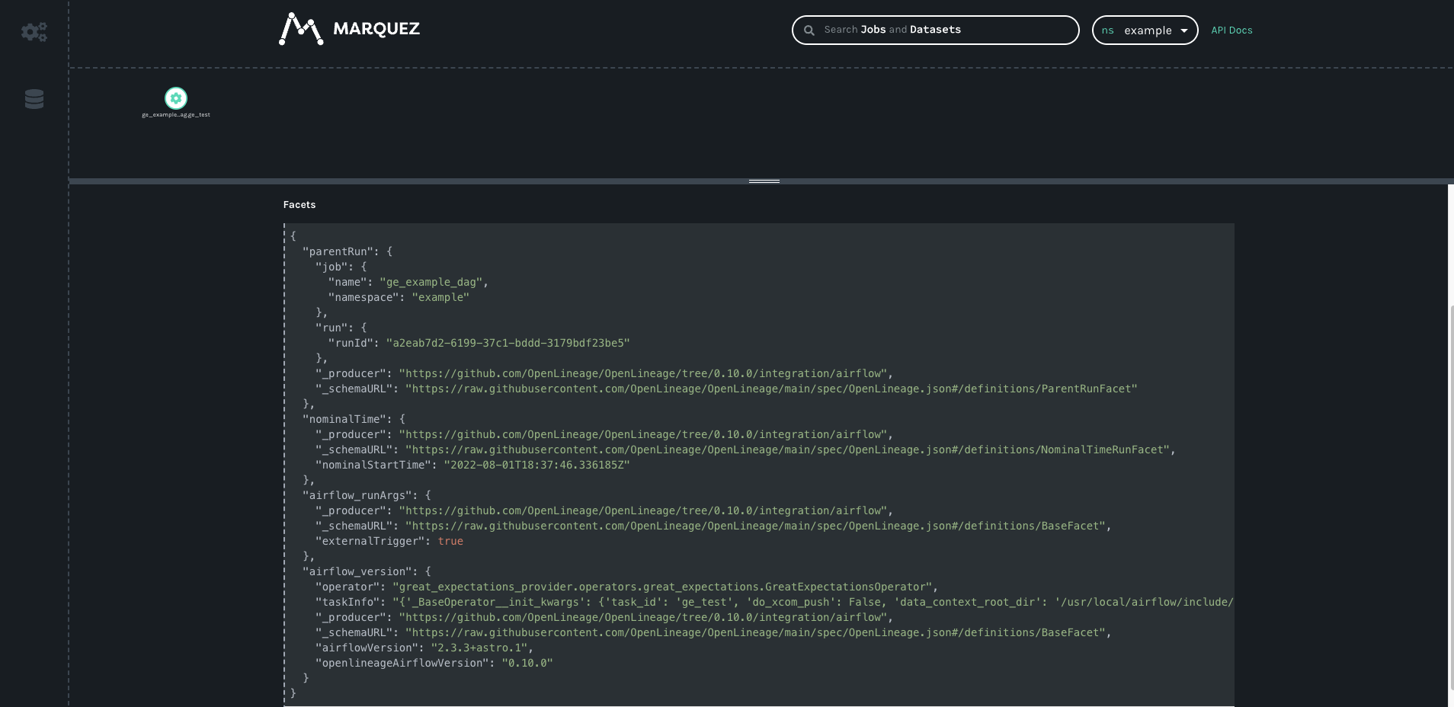Click the airflowVersion 2.3.3+astro.1 value
Image resolution: width=1454 pixels, height=707 pixels.
[x=479, y=648]
